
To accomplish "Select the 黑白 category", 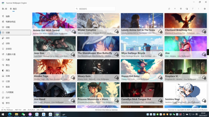I will tap(16, 71).
